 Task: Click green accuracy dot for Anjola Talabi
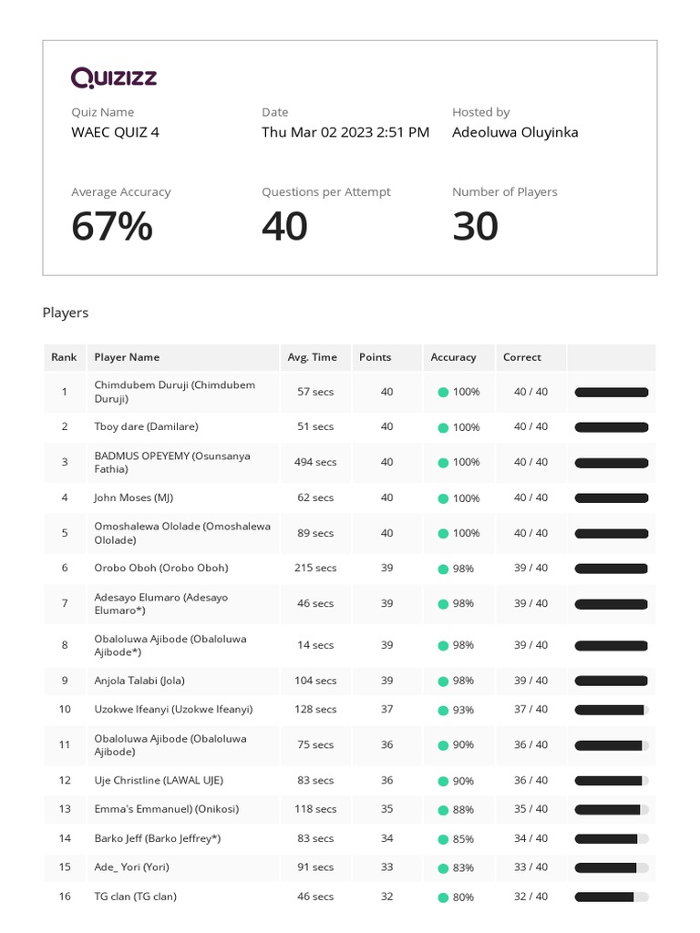(x=443, y=682)
